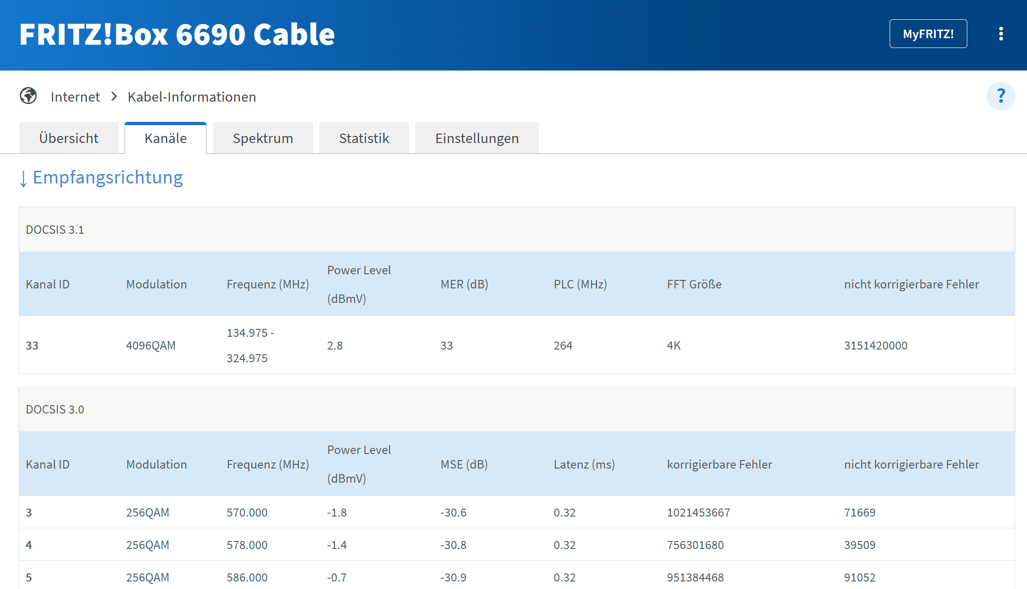Click the Kabel-Informationen breadcrumb text
Image resolution: width=1027 pixels, height=589 pixels.
(x=192, y=97)
